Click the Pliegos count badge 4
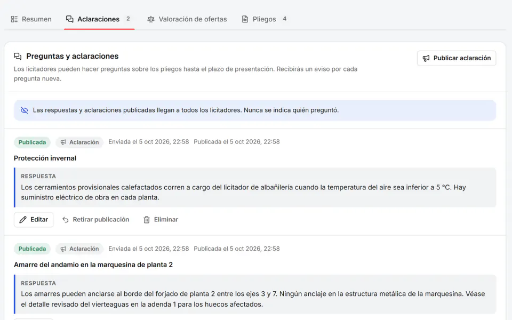The height and width of the screenshot is (320, 512). (x=285, y=19)
